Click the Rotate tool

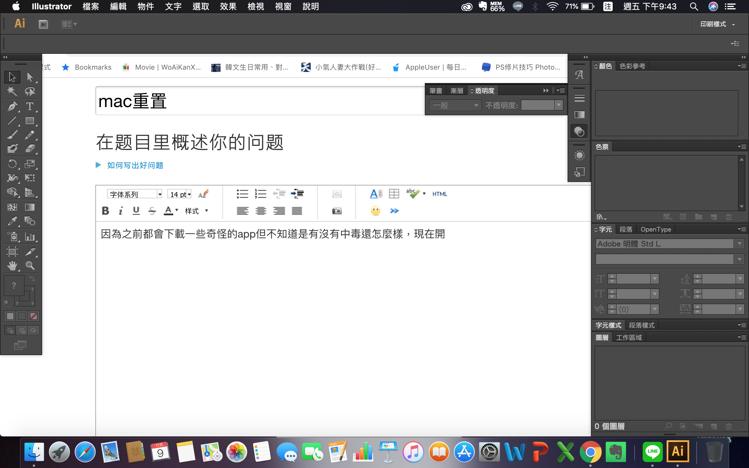point(12,164)
